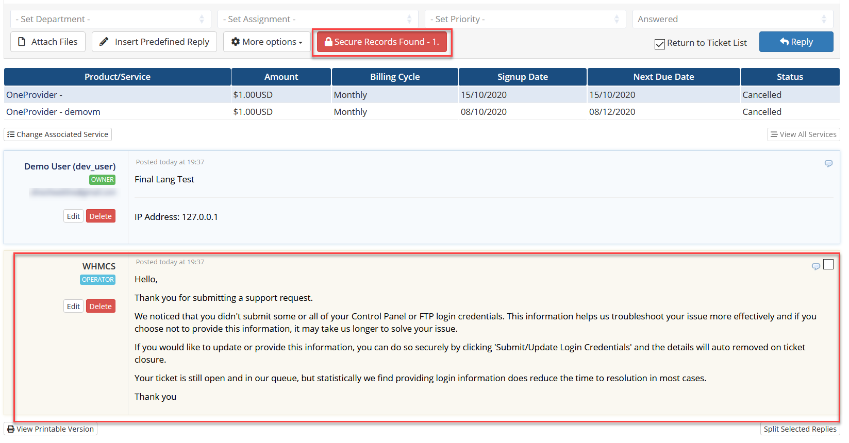Click Split Selected Replies button
Image resolution: width=849 pixels, height=443 pixels.
[800, 429]
